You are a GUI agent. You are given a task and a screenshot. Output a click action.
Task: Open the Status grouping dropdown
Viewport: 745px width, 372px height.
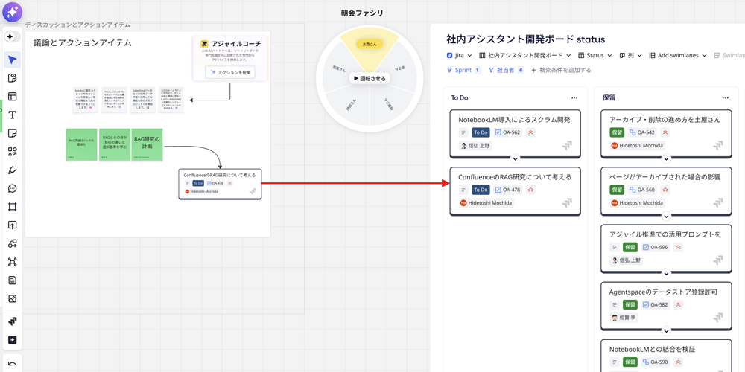(x=595, y=55)
